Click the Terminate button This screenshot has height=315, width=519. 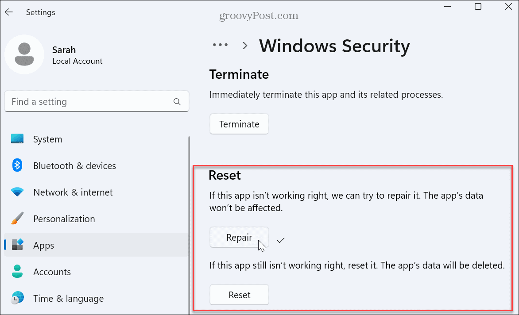point(239,124)
